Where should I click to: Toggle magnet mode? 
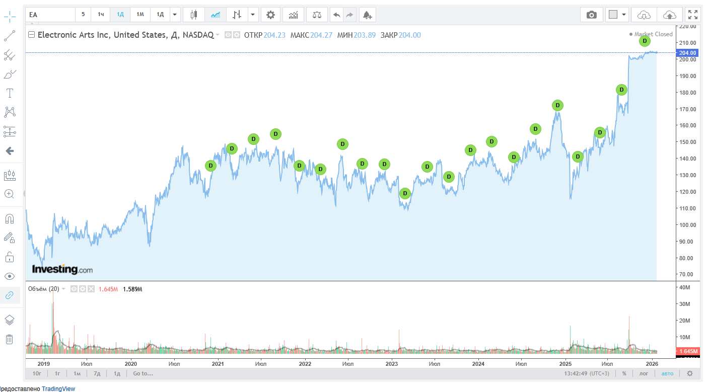(x=10, y=219)
